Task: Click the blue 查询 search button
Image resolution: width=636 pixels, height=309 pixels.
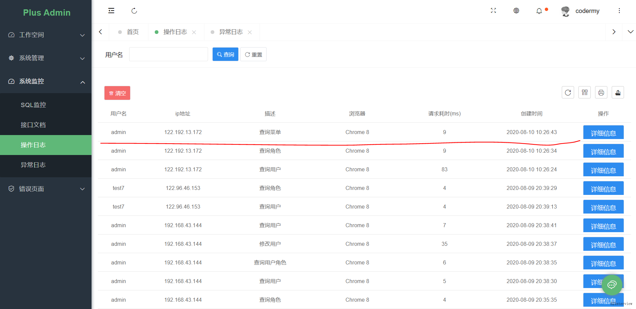Action: pos(225,54)
